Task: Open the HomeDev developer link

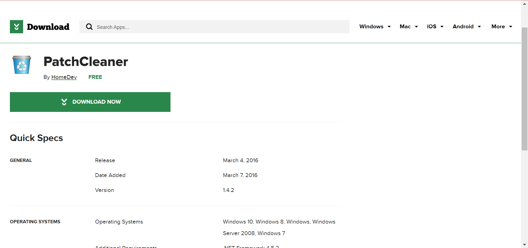Action: (64, 77)
